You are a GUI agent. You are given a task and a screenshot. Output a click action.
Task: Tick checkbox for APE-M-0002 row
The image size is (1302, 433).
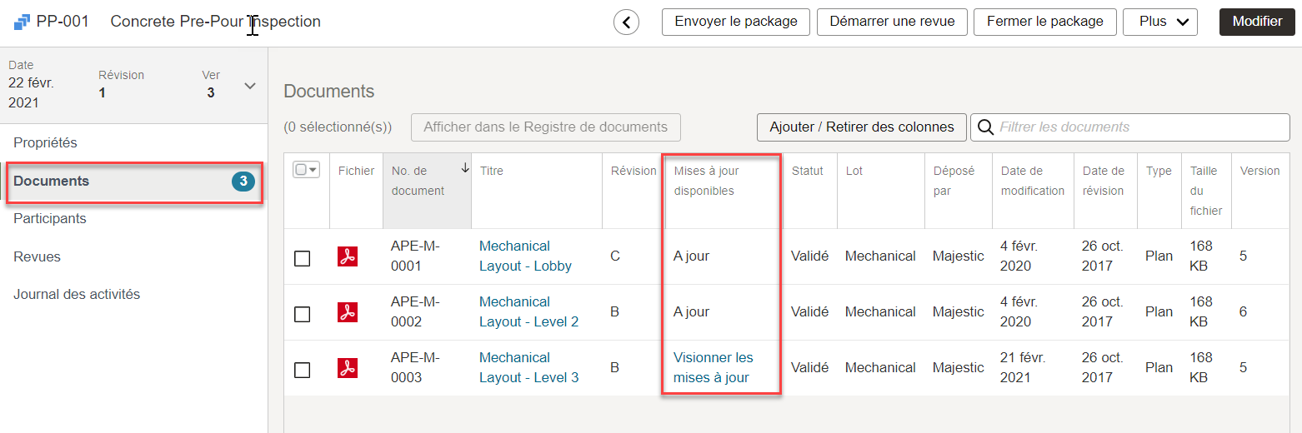(303, 314)
